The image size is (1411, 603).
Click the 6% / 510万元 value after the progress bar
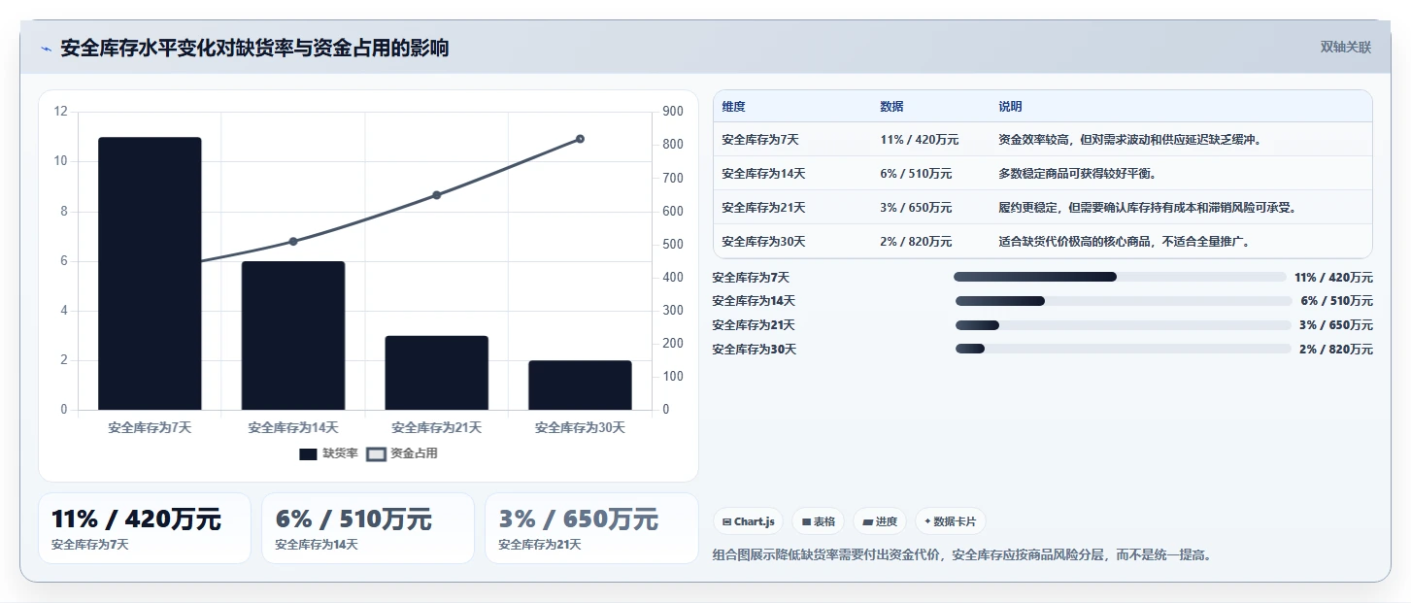[x=1337, y=301]
